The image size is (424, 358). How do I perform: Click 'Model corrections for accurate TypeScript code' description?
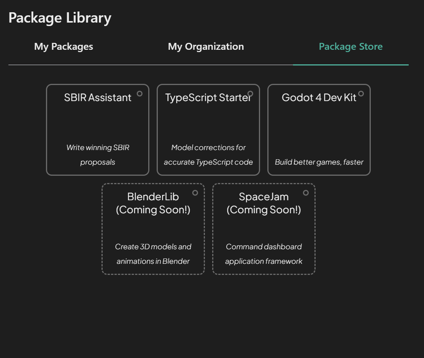coord(208,155)
